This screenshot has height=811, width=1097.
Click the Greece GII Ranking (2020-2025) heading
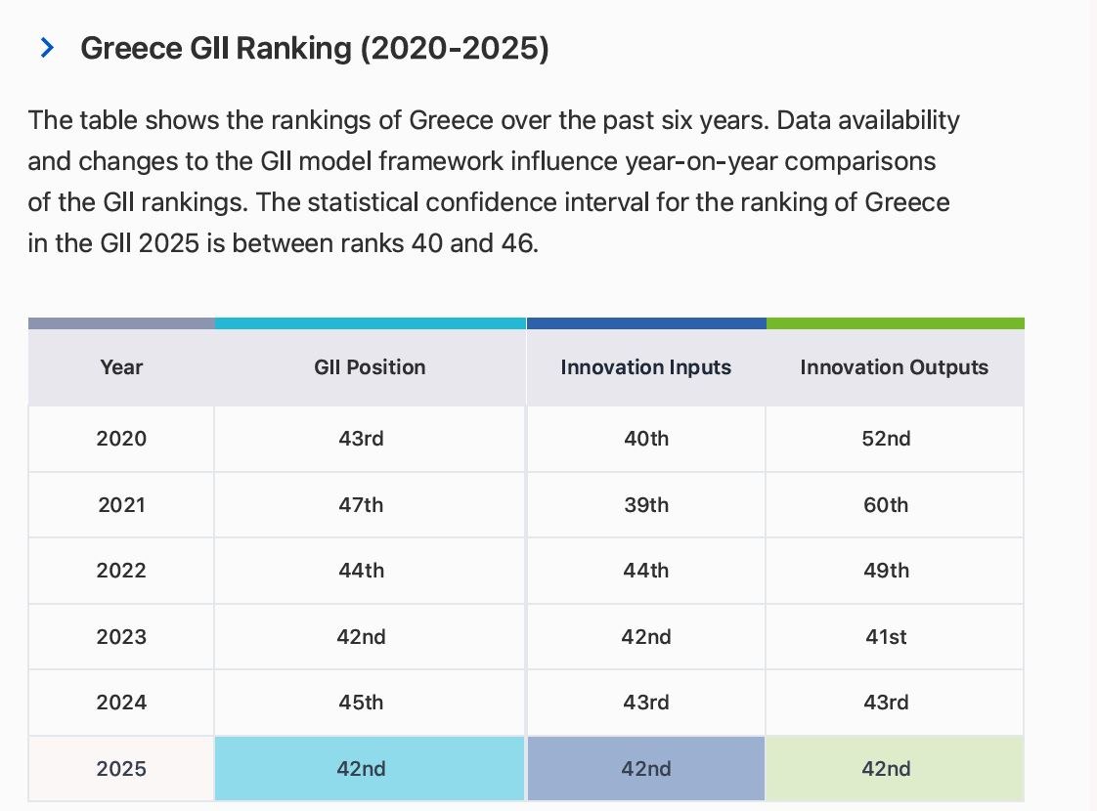tap(315, 48)
